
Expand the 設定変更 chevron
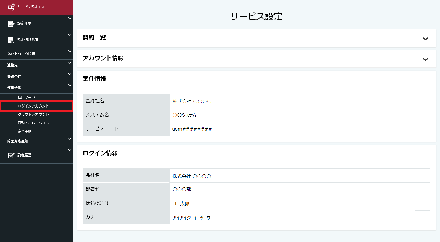(70, 18)
